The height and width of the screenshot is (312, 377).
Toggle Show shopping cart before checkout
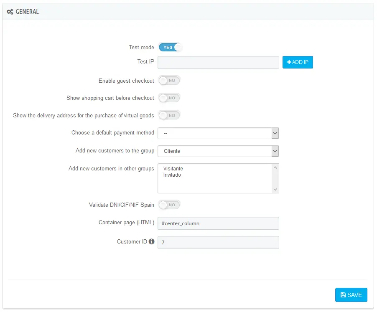(x=169, y=98)
